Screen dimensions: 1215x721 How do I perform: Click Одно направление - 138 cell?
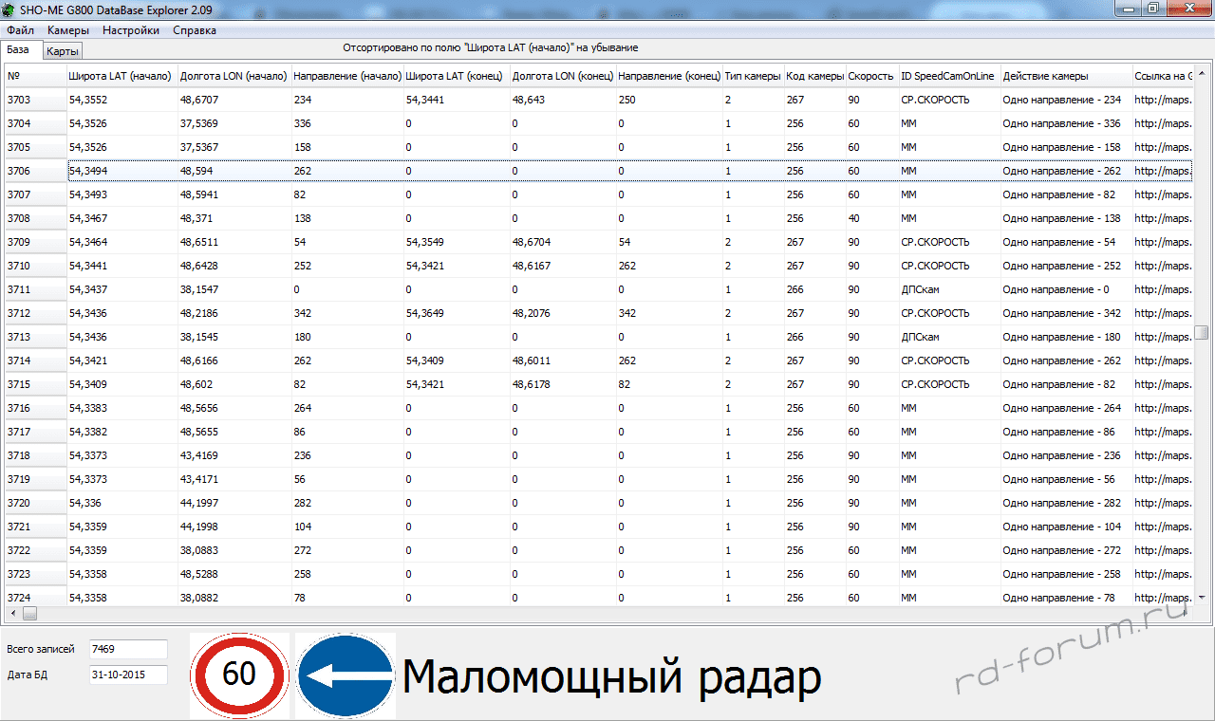coord(1067,218)
